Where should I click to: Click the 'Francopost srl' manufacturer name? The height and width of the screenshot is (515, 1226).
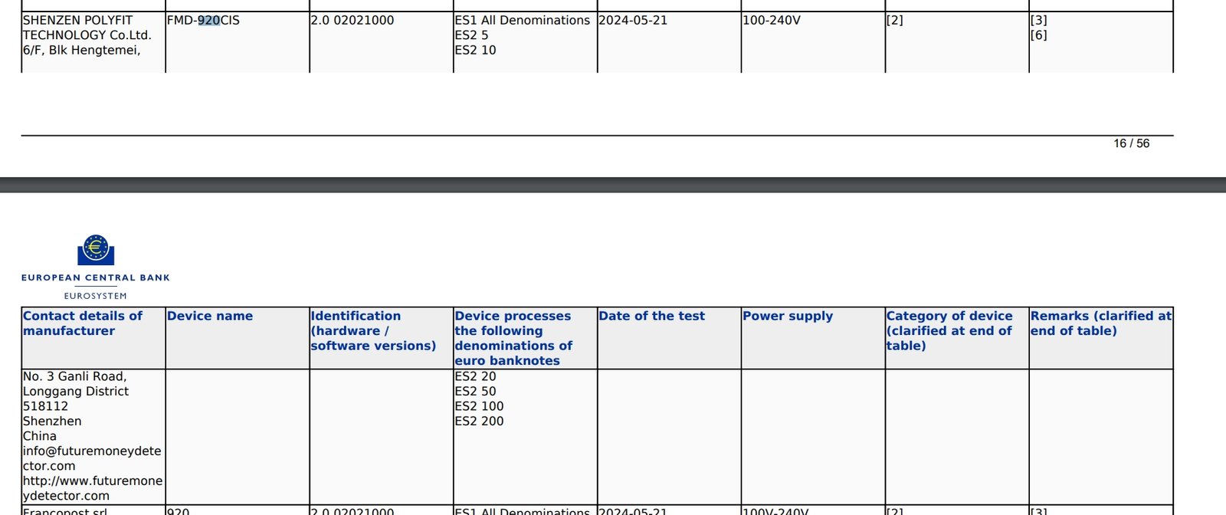tap(65, 511)
